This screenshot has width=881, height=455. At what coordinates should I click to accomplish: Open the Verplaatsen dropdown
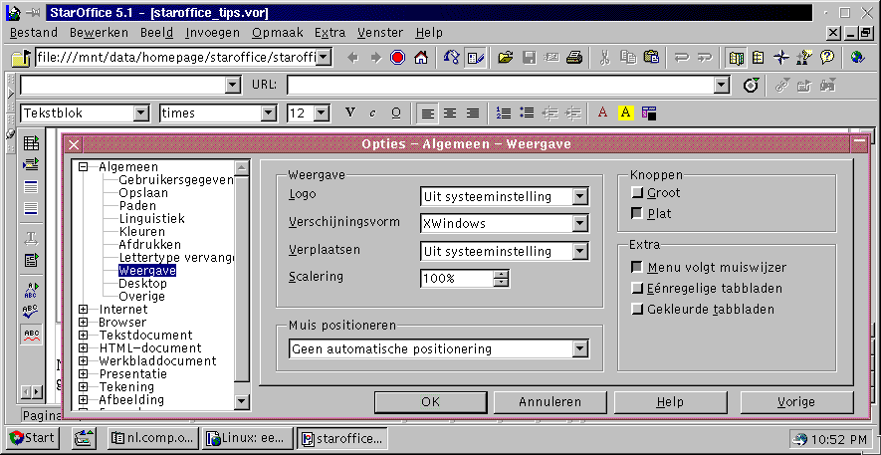click(x=579, y=251)
